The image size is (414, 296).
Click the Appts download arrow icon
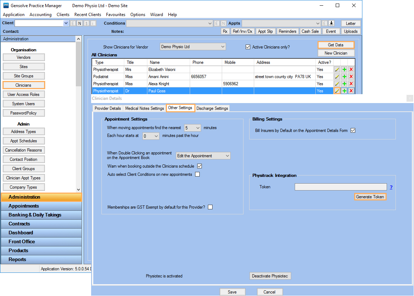pos(331,23)
